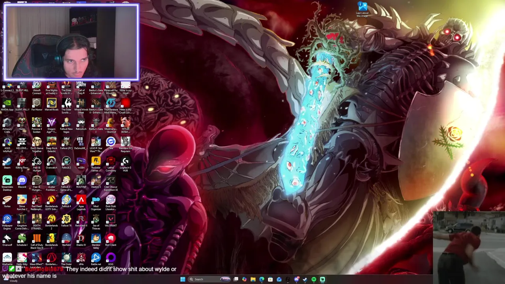The height and width of the screenshot is (284, 505).
Task: Open the Borderlands 3 shortcut
Action: coord(51,242)
